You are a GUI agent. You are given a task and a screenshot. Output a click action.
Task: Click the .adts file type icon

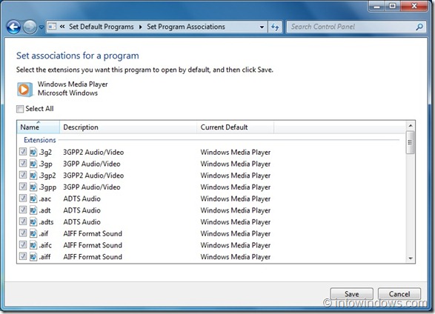pyautogui.click(x=33, y=221)
